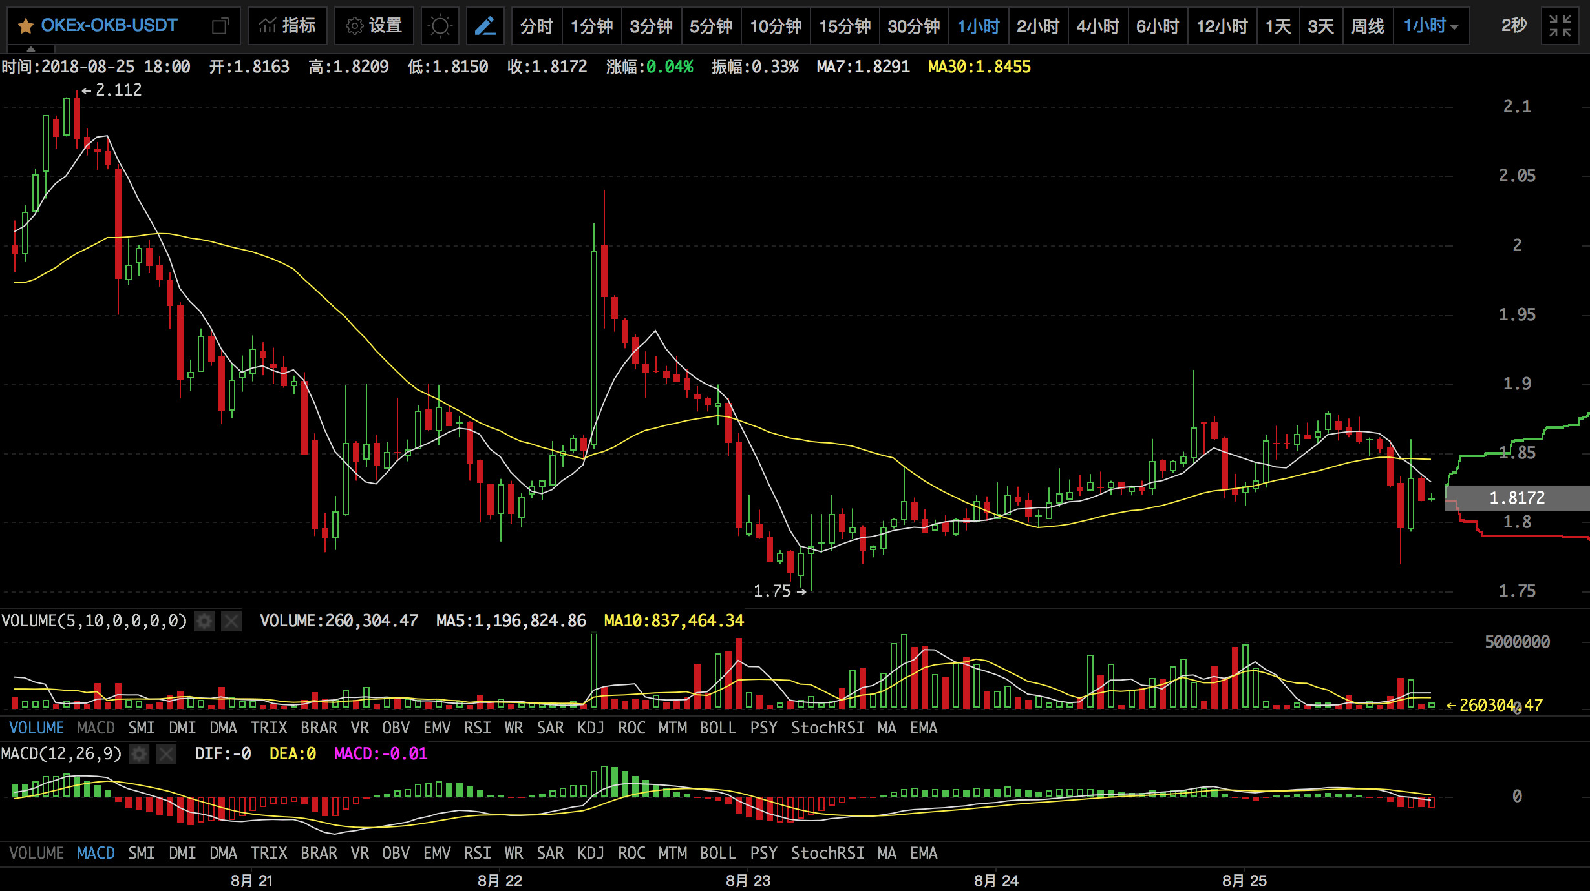Screen dimensions: 1590x891
Task: Click the MA30:1.8455 readout
Action: [979, 67]
